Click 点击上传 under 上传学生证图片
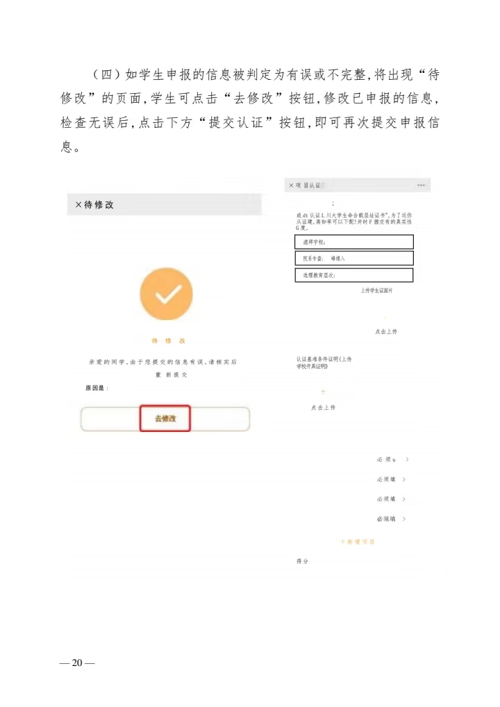 [386, 331]
